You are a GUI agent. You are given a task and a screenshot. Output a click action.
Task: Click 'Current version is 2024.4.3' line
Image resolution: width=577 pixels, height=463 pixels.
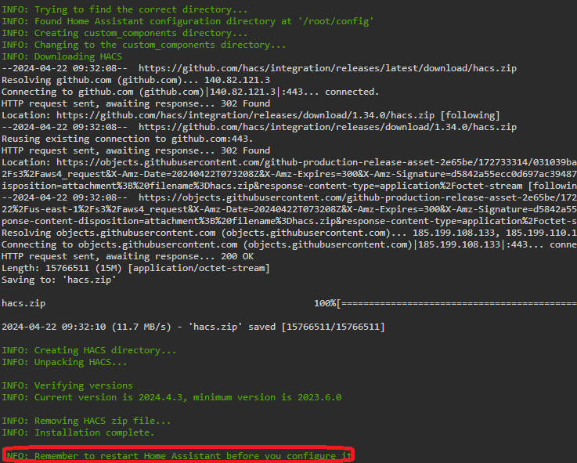click(171, 398)
